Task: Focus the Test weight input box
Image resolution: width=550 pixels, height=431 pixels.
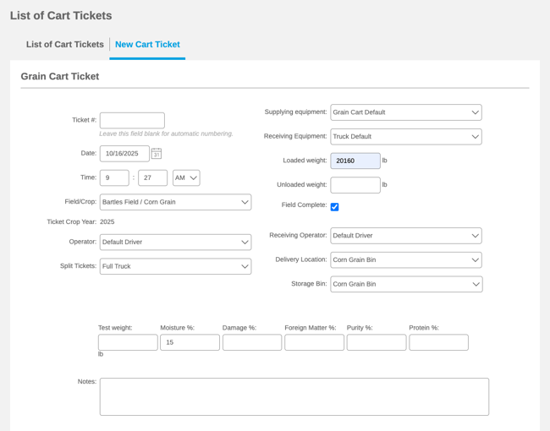Action: coord(128,342)
